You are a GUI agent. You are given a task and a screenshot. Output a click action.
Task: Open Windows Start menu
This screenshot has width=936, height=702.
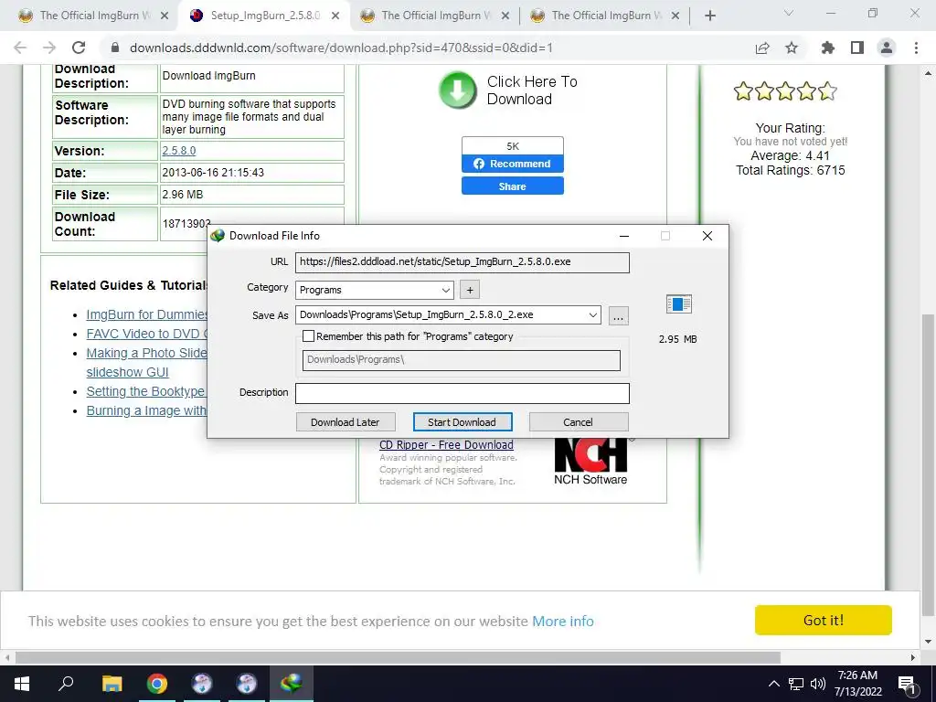(22, 684)
